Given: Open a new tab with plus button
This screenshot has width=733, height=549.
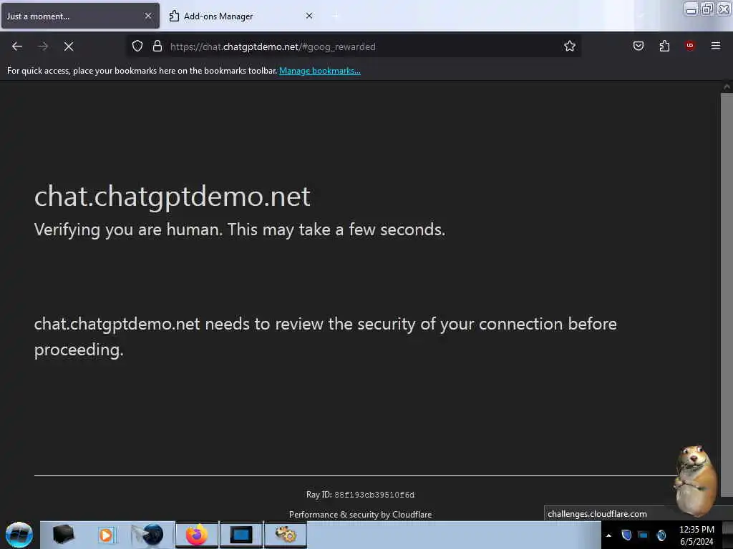Looking at the screenshot, I should coord(336,16).
